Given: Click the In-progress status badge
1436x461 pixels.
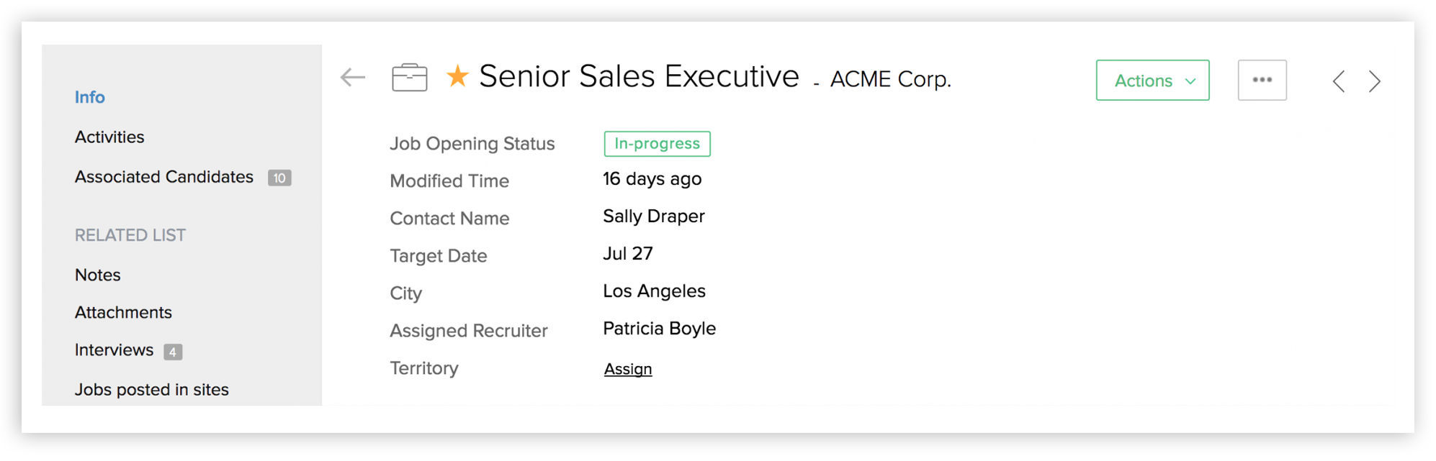Looking at the screenshot, I should 657,144.
